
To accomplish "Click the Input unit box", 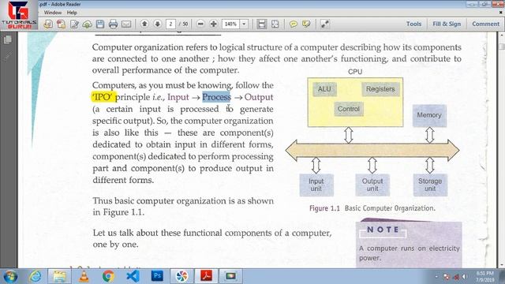I will click(316, 185).
